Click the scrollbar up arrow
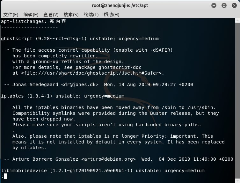 [237, 20]
